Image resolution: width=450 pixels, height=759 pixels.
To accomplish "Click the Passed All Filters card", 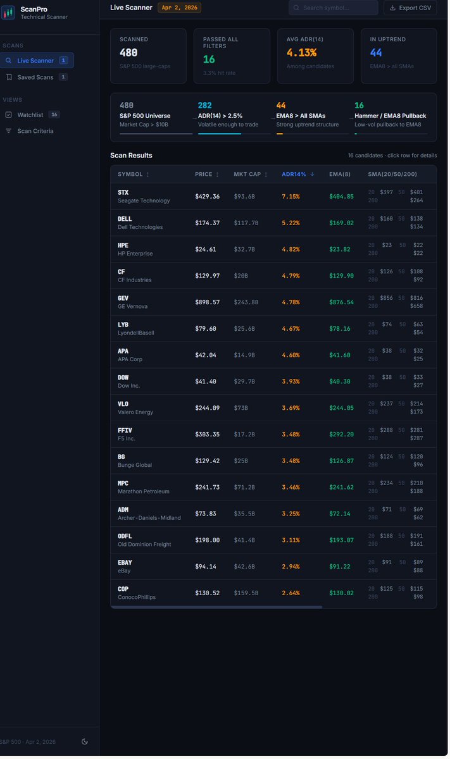I will click(232, 56).
